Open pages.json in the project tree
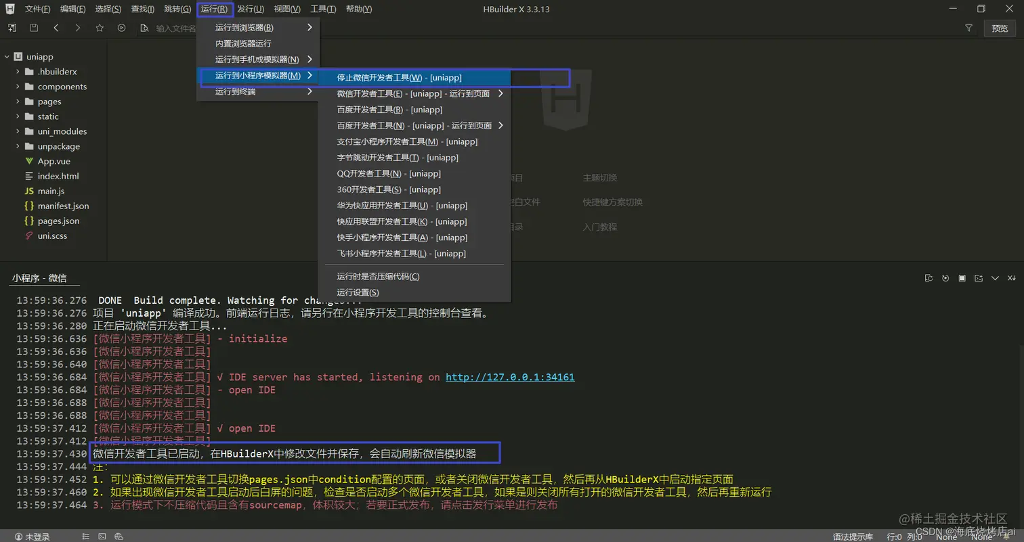The image size is (1024, 542). (58, 221)
